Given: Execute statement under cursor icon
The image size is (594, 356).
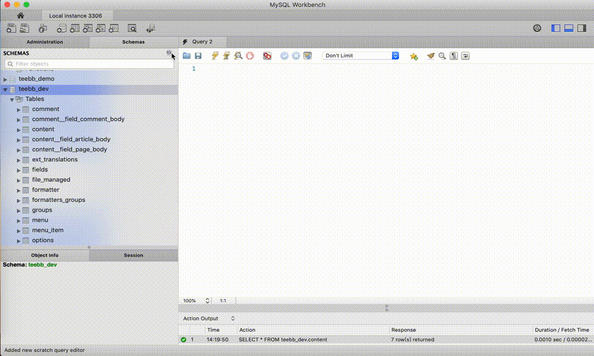Looking at the screenshot, I should [x=226, y=56].
